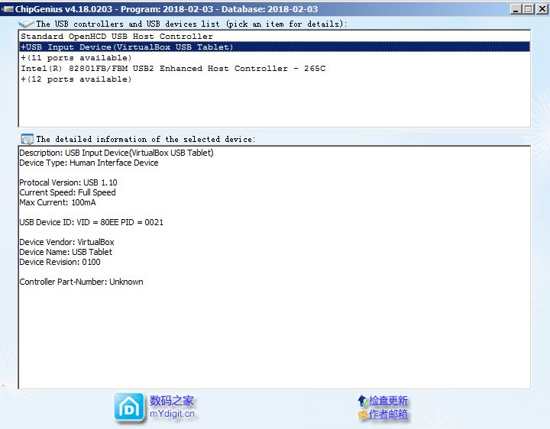Click the Description: USB Input Device line
The width and height of the screenshot is (550, 429).
tap(116, 153)
